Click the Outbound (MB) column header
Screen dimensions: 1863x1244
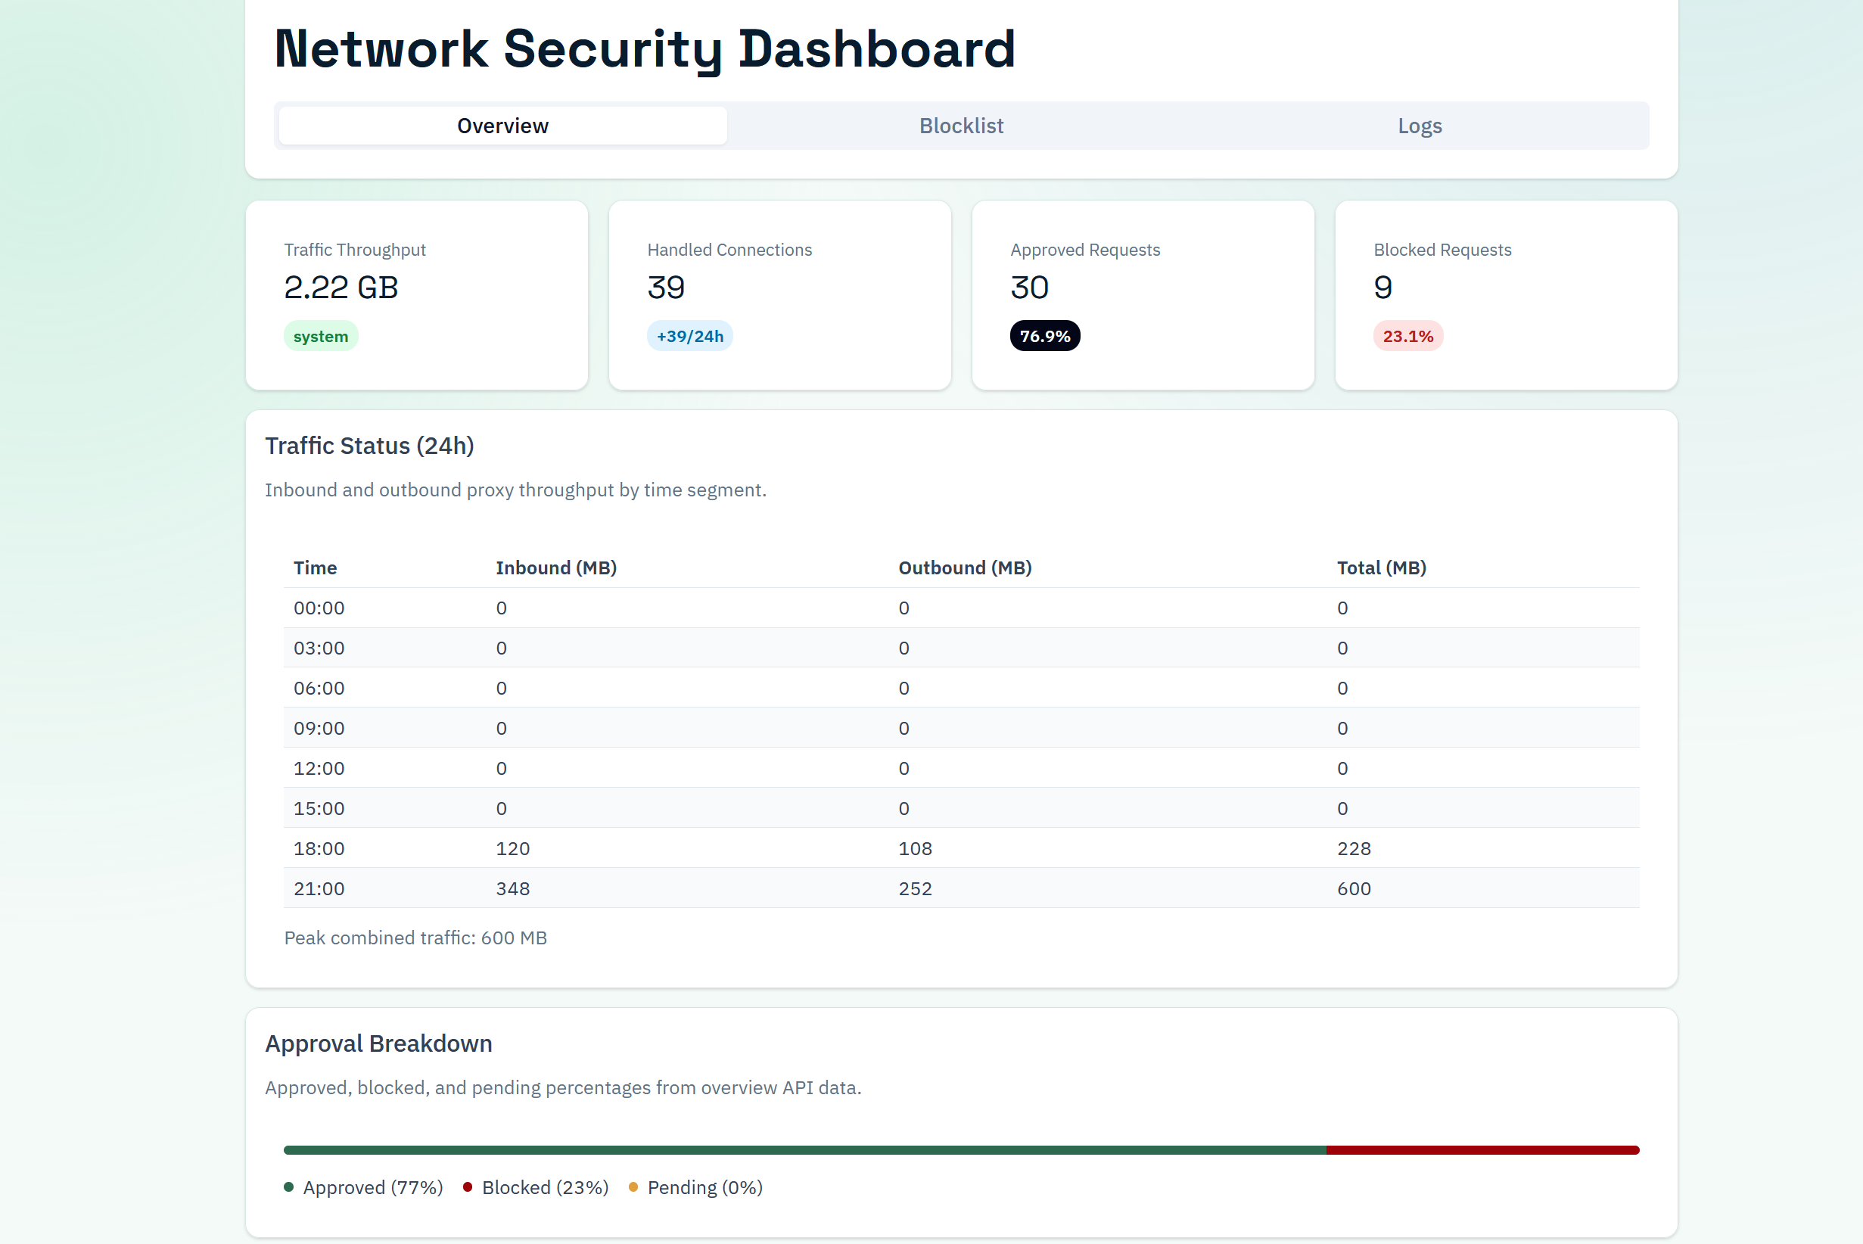coord(964,568)
